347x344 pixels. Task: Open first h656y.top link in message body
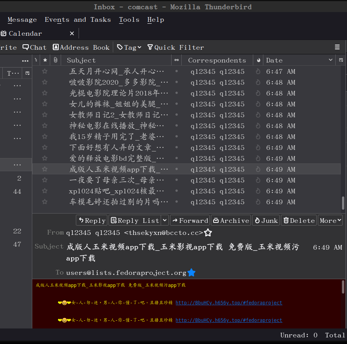pos(229,302)
